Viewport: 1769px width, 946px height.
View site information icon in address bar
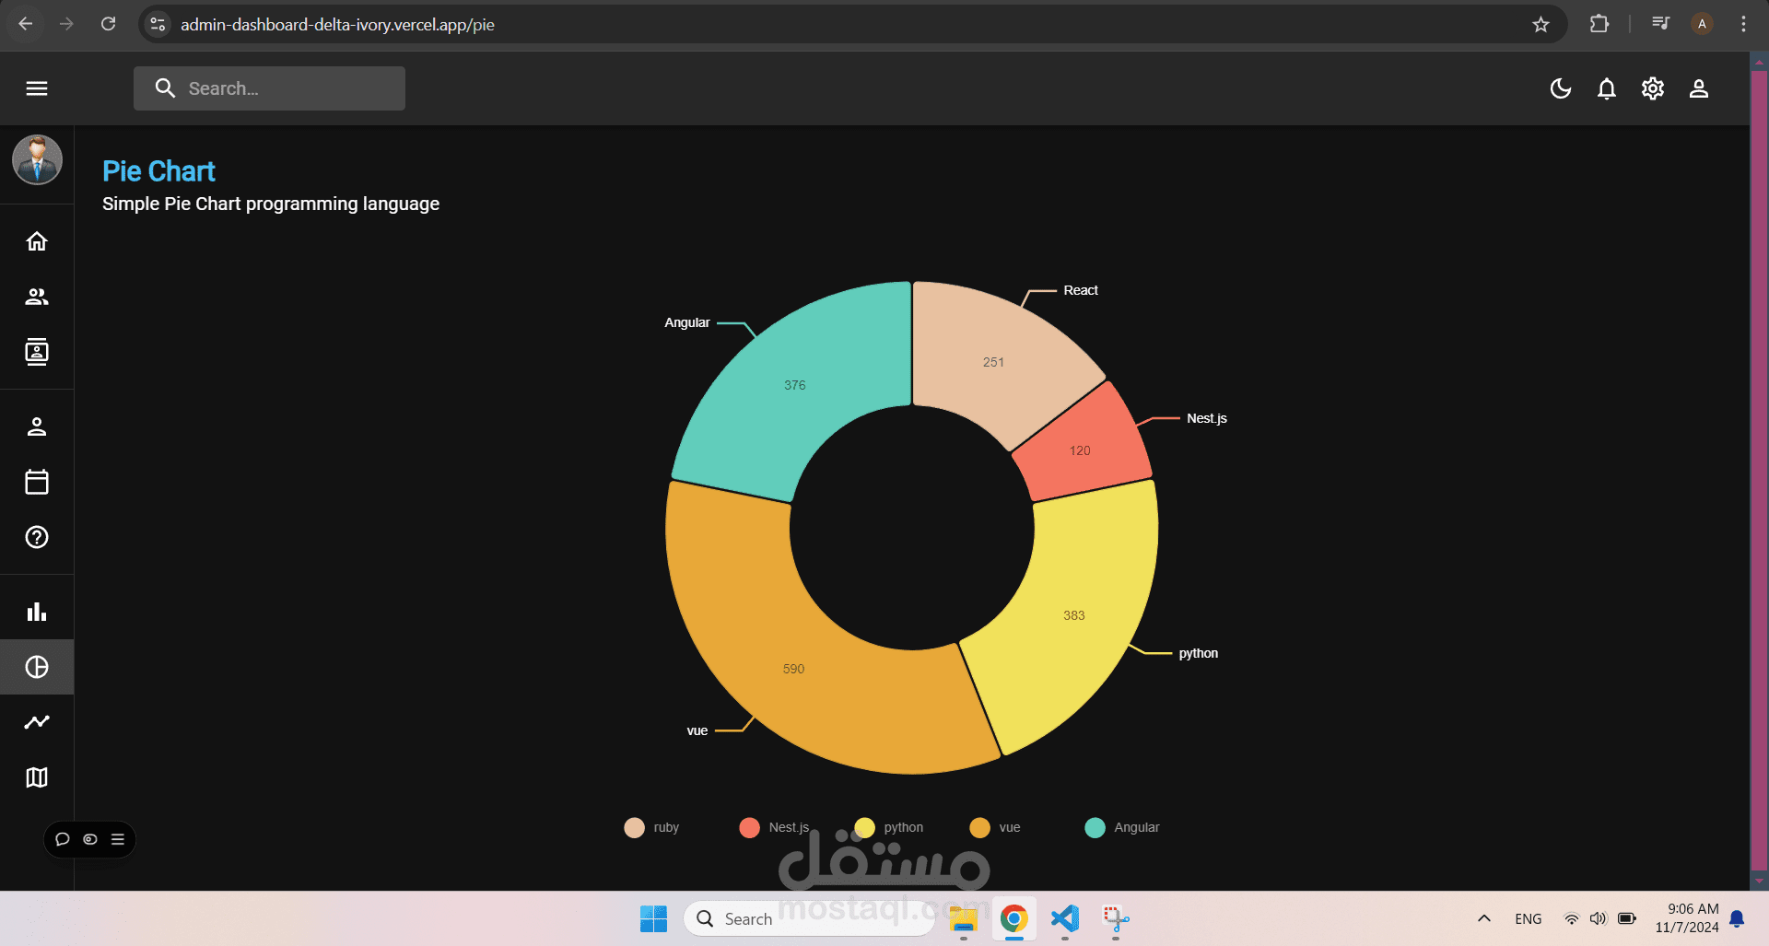pos(158,24)
